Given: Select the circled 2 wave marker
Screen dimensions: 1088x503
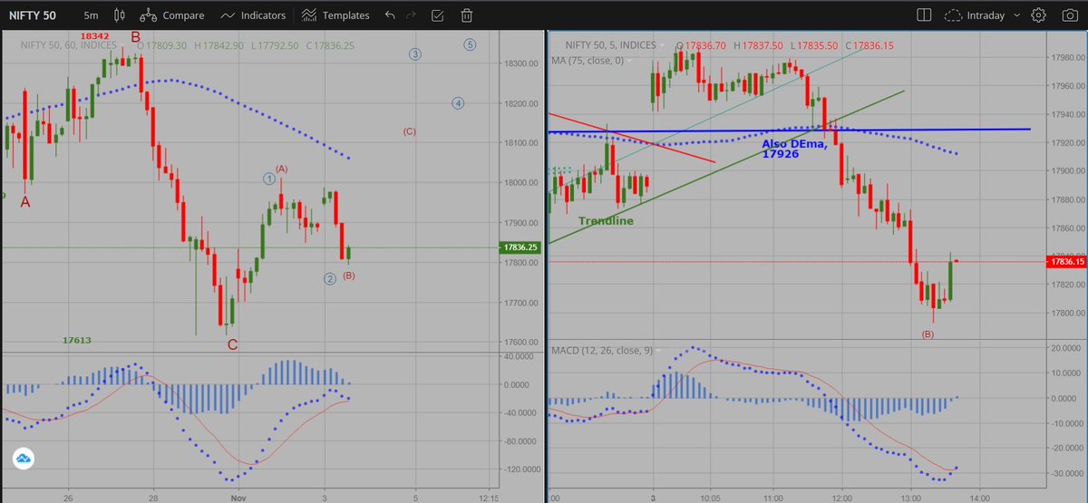Looking at the screenshot, I should click(330, 278).
